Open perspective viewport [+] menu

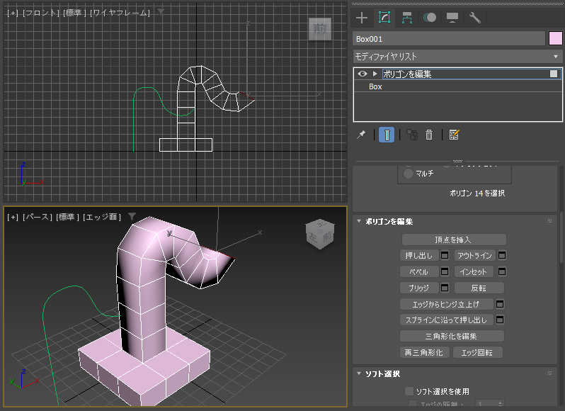pos(13,217)
